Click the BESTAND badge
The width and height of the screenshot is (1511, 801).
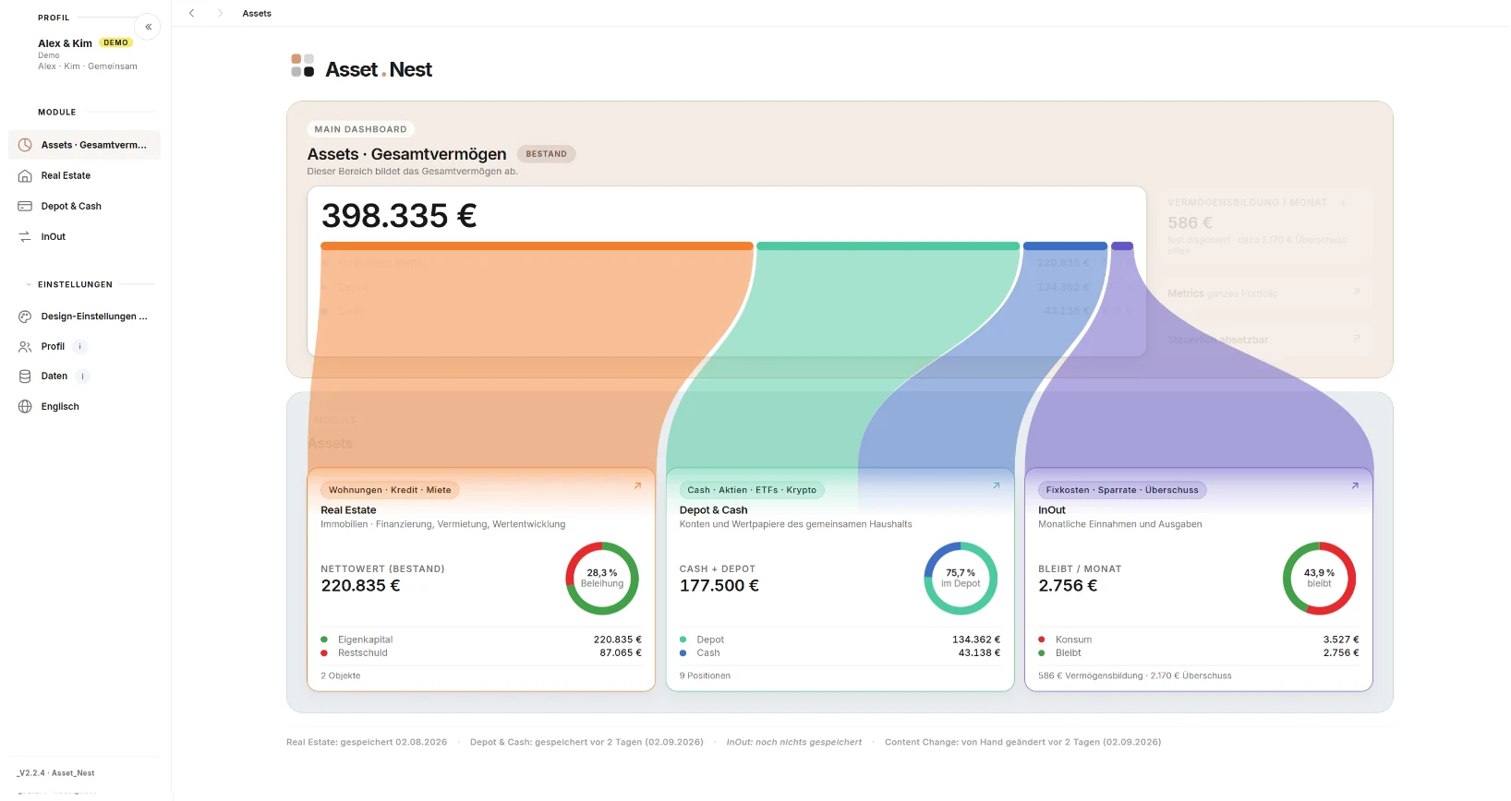(x=547, y=154)
